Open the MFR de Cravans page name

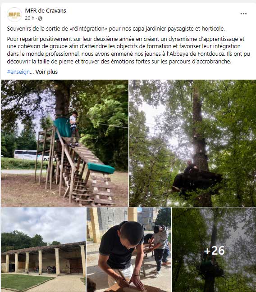46,11
